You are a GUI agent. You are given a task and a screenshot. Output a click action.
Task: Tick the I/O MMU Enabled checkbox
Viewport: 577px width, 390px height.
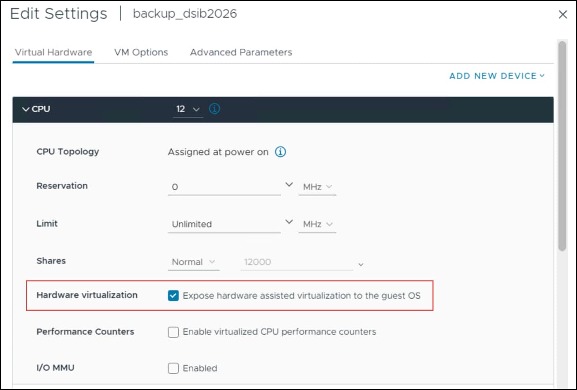173,368
